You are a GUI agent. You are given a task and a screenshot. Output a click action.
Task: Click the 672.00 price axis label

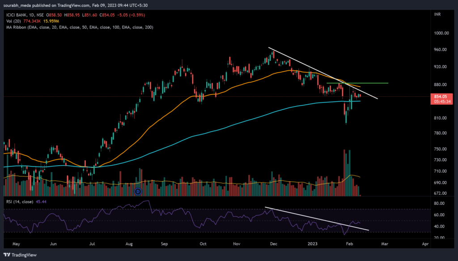(x=441, y=193)
